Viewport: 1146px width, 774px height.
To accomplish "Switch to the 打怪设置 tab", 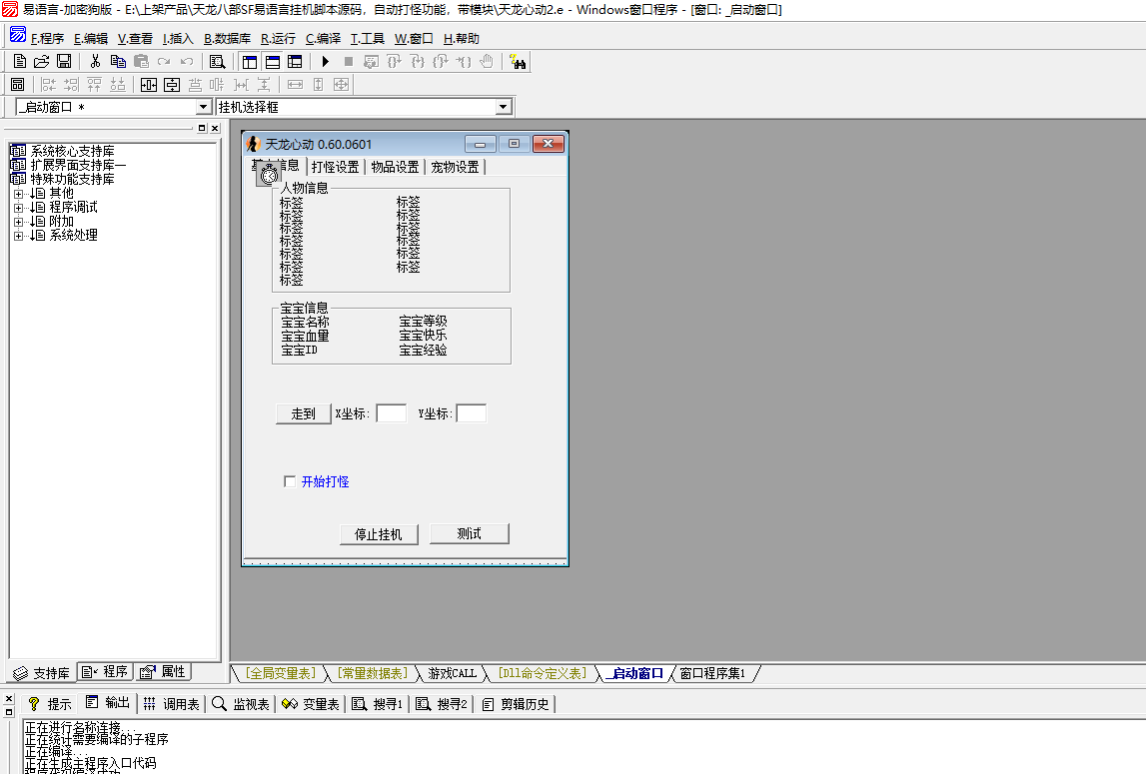I will point(335,167).
